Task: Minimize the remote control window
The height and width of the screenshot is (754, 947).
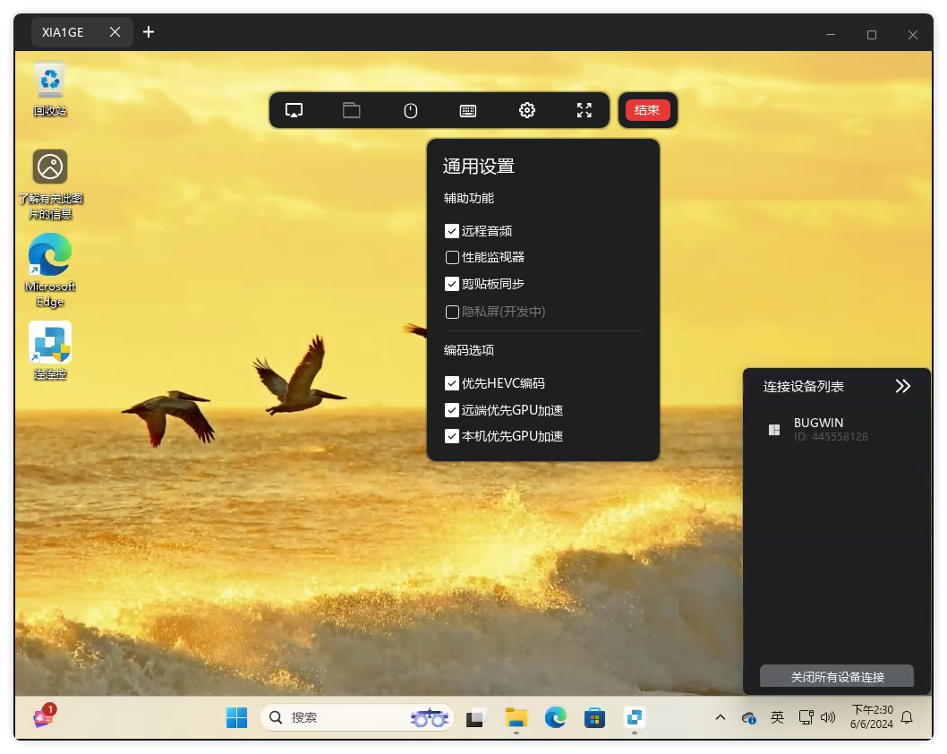Action: 831,34
